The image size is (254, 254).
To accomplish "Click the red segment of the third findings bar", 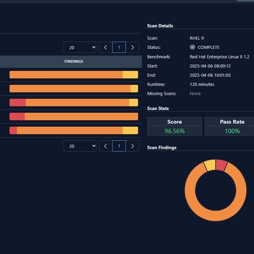I will click(18, 103).
